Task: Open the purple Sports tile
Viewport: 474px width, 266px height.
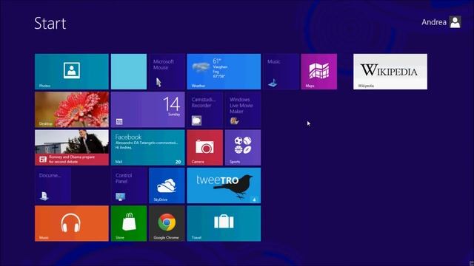Action: pos(243,148)
